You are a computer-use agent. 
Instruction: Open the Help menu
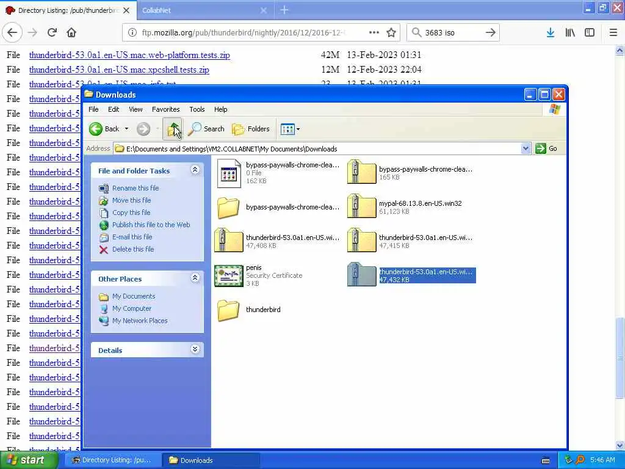[221, 109]
